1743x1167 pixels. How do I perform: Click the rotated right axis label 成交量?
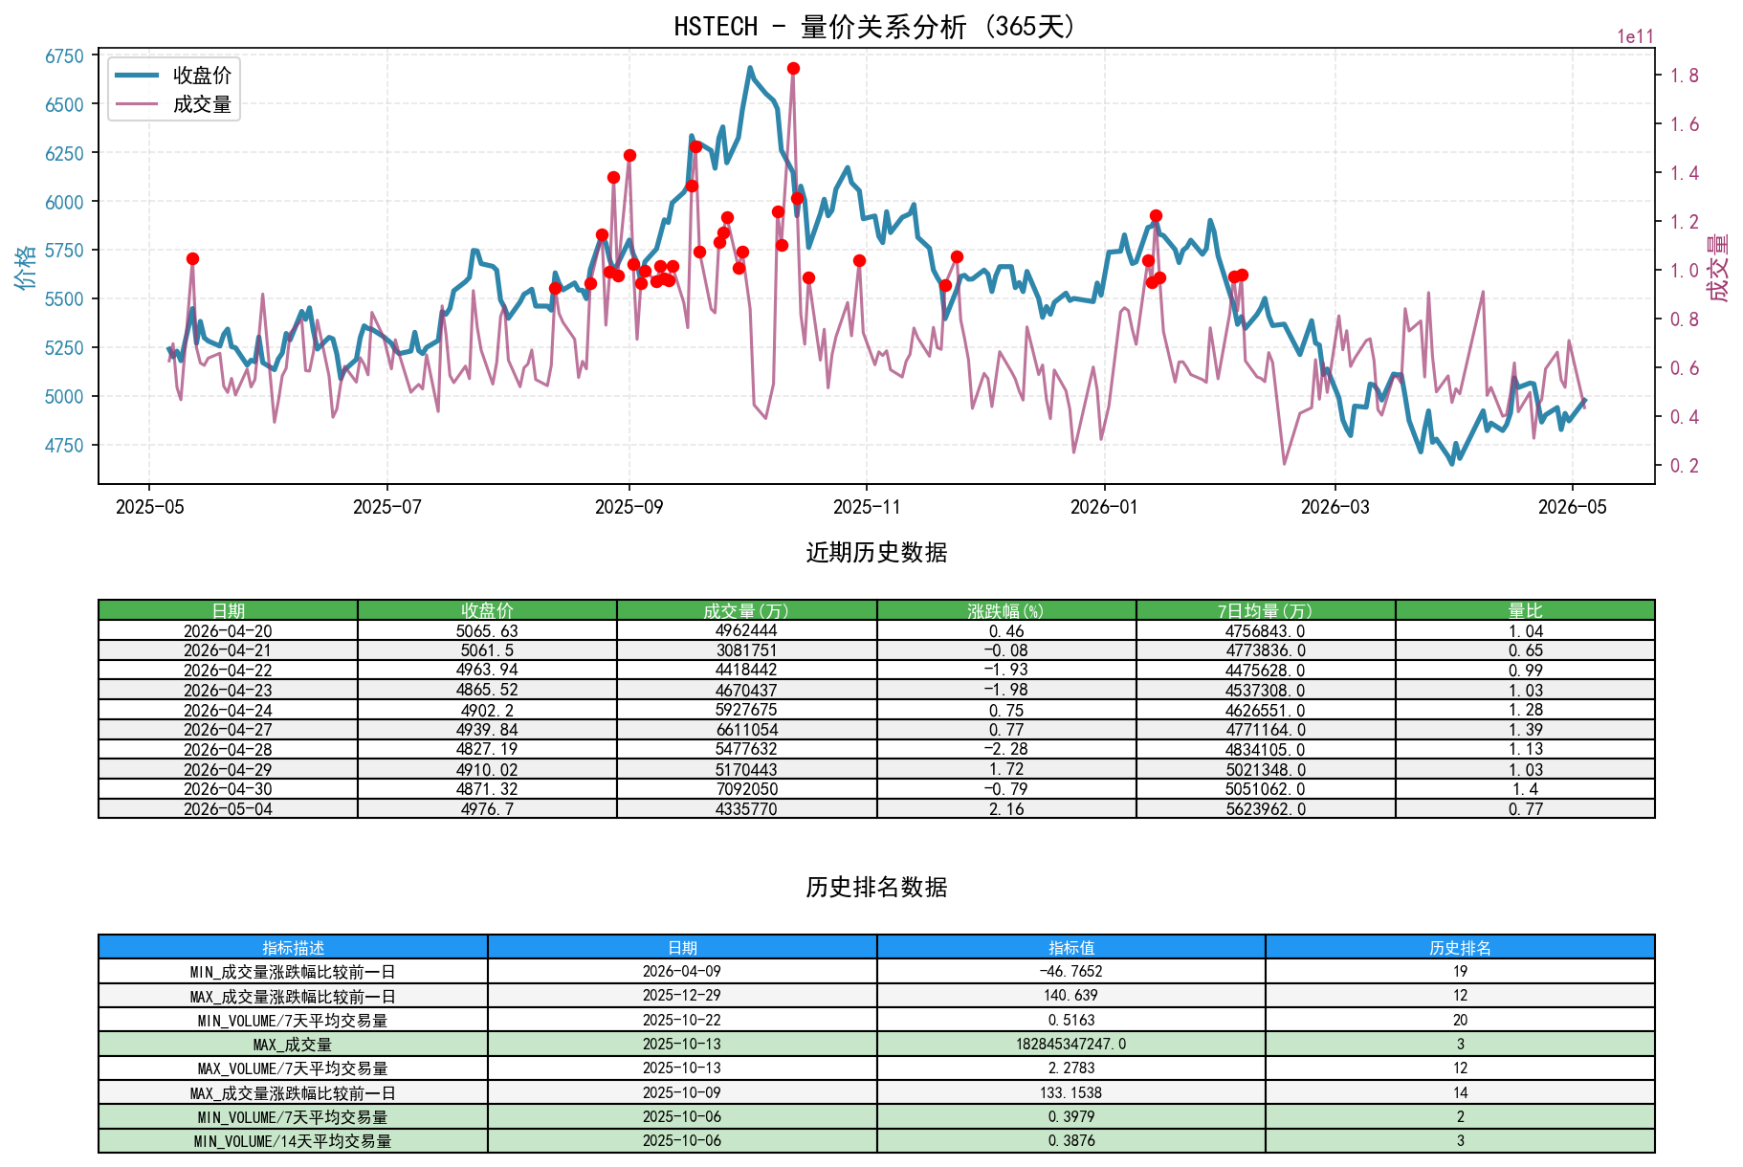(x=1719, y=267)
